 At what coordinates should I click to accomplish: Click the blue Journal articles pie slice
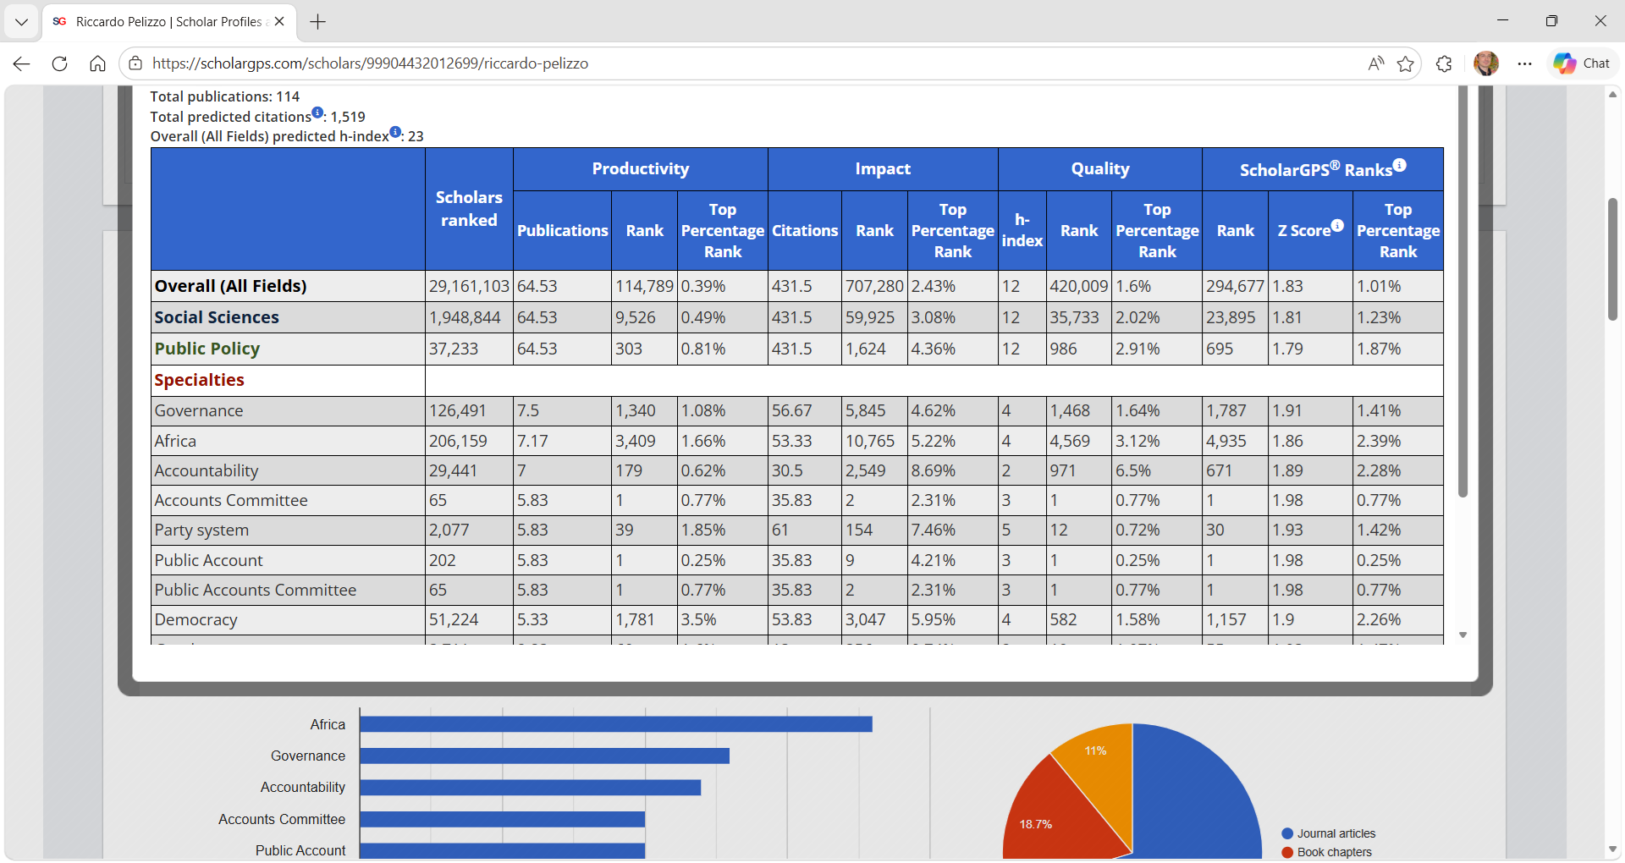[x=1198, y=795]
